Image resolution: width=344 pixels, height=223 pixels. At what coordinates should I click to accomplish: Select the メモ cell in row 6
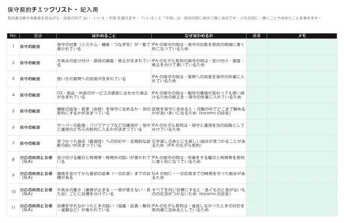click(302, 127)
